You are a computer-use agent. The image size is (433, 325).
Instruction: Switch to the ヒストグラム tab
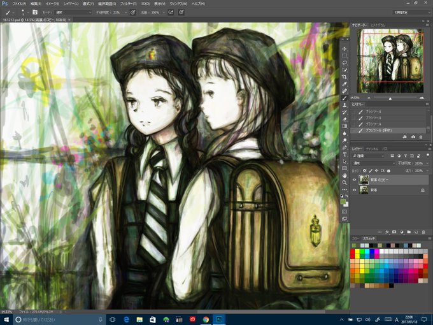point(378,25)
